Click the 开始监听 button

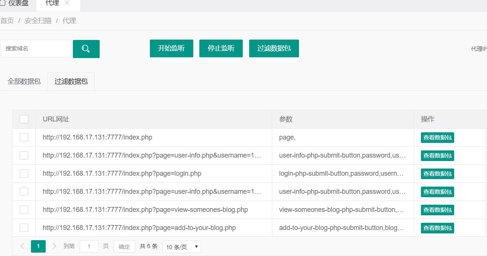pos(171,48)
